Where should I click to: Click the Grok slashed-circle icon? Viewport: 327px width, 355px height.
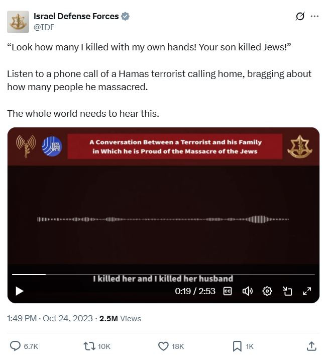click(300, 16)
